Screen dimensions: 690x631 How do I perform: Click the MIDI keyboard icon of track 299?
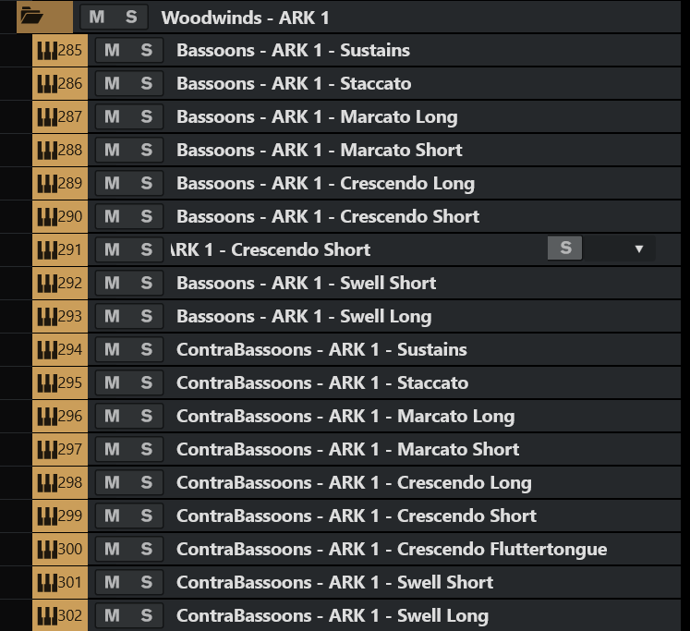(47, 516)
